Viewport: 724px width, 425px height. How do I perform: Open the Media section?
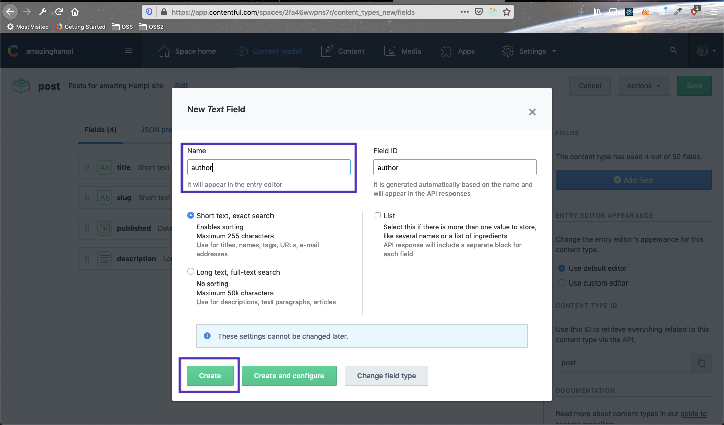tap(403, 51)
